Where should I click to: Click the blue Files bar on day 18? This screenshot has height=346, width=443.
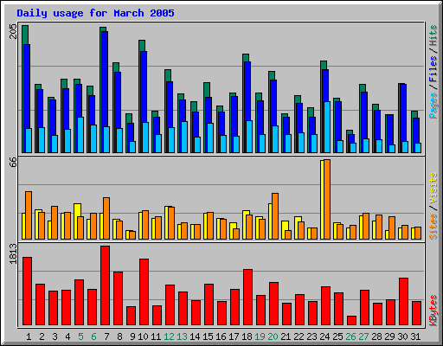click(x=247, y=92)
